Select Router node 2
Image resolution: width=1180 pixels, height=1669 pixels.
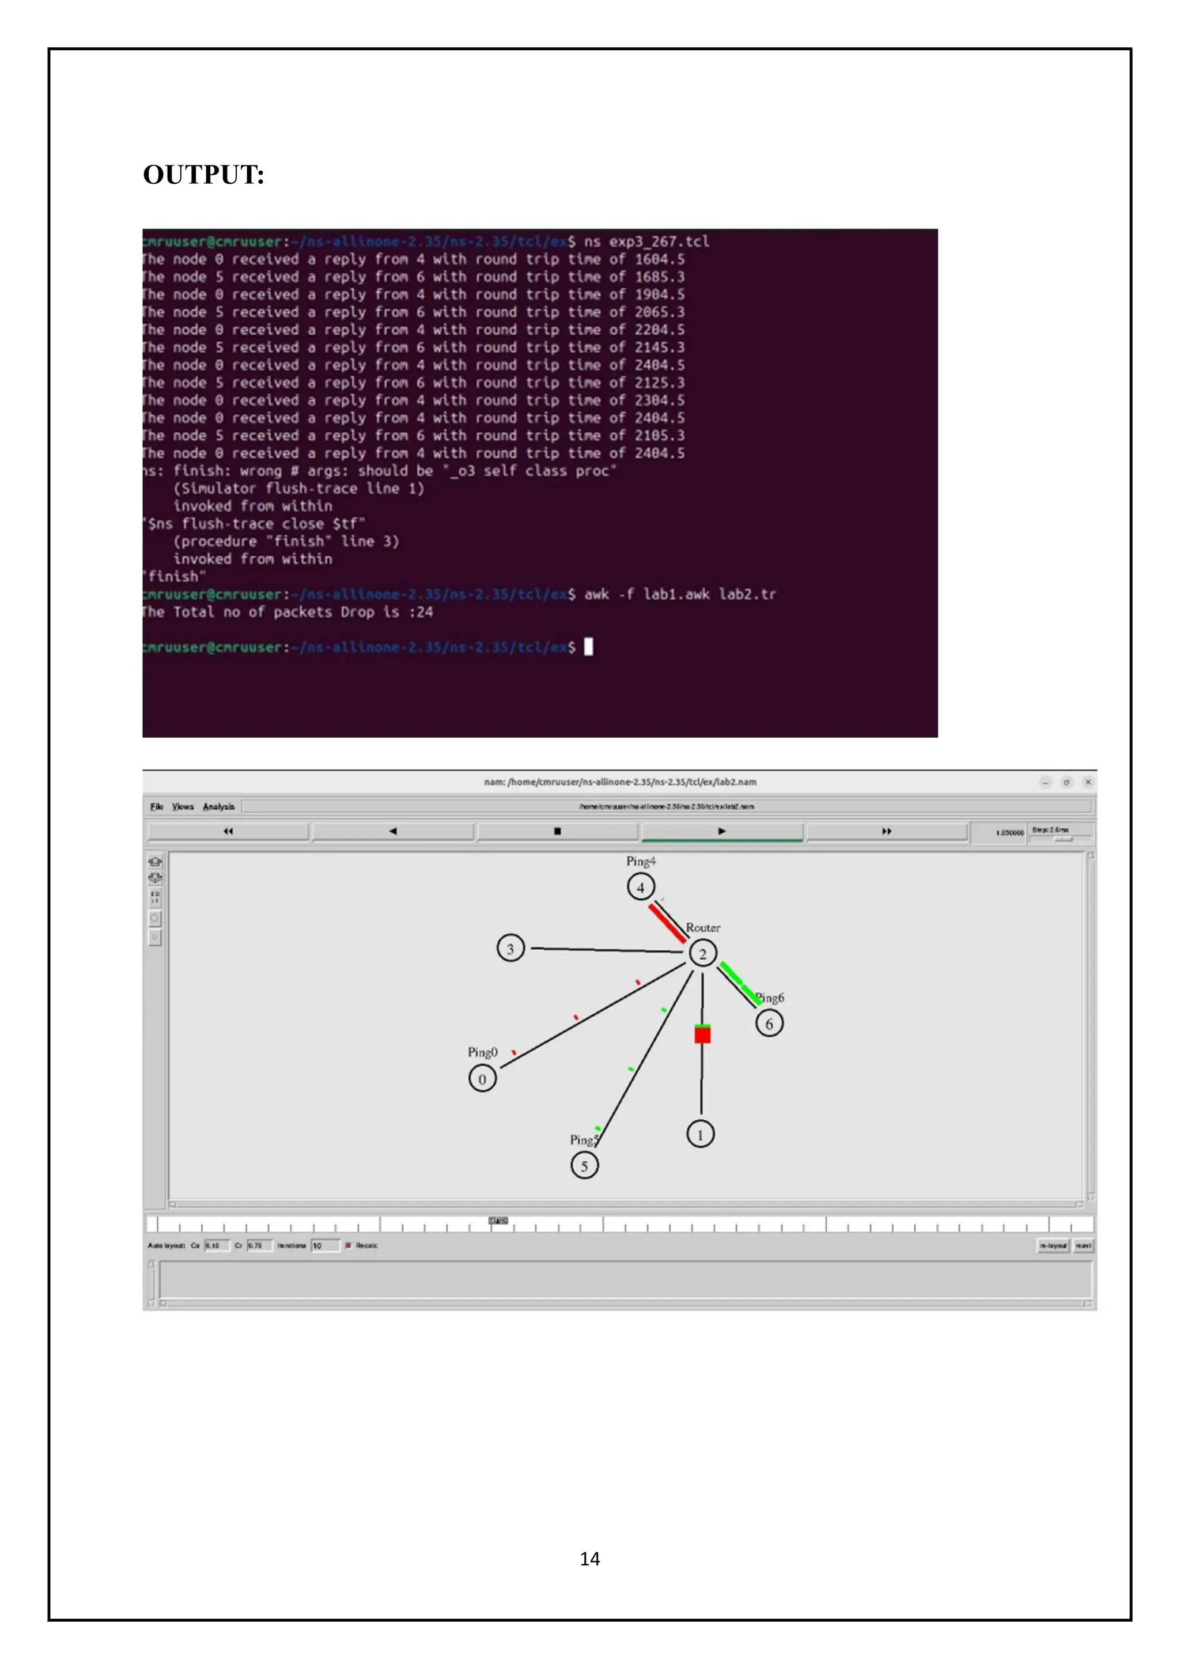click(x=702, y=954)
